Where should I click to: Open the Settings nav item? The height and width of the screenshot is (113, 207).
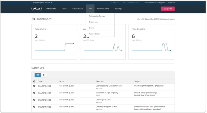[118, 9]
